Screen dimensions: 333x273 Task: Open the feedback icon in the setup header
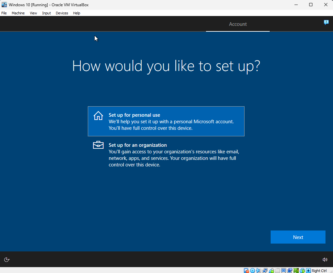pyautogui.click(x=326, y=22)
